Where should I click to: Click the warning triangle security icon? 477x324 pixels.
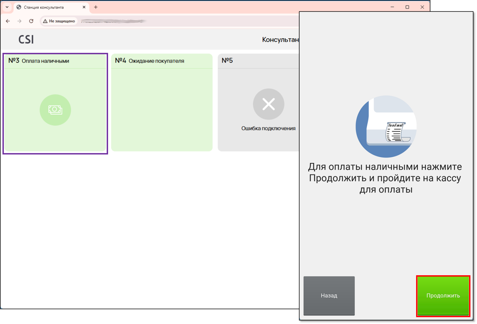[45, 21]
